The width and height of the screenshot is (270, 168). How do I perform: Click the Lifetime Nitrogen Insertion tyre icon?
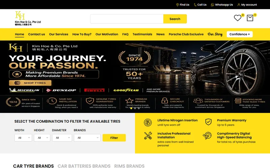[148, 122]
